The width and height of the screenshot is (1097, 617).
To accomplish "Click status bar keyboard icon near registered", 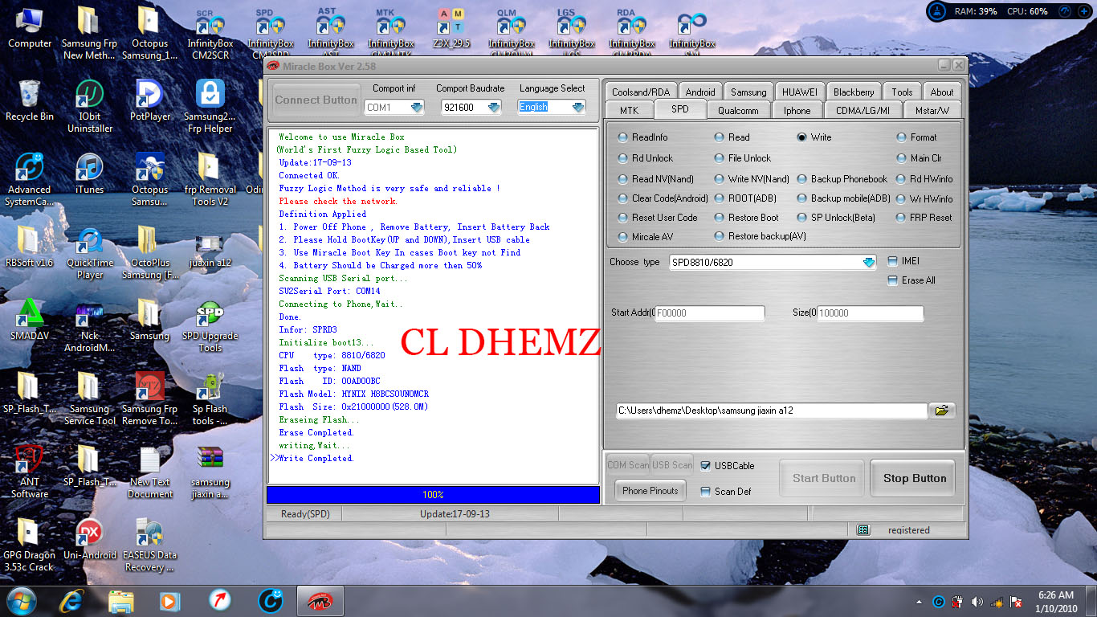I will point(863,530).
